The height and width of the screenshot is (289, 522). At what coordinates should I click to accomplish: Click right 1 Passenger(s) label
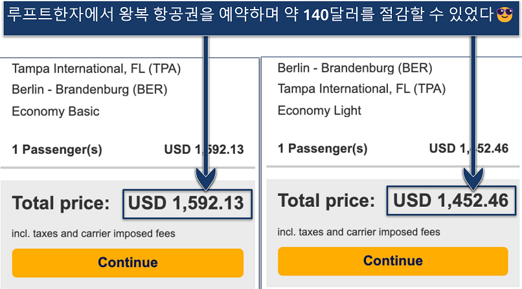(323, 148)
